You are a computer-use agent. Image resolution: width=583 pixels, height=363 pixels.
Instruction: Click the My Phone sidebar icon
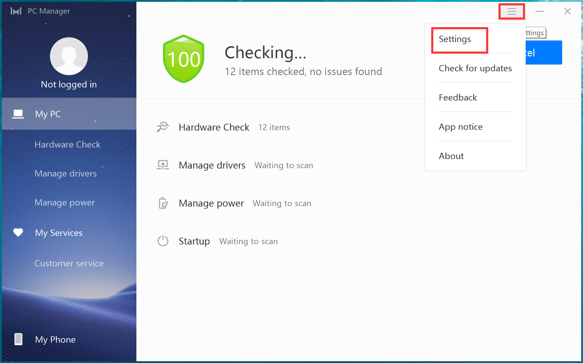tap(18, 339)
